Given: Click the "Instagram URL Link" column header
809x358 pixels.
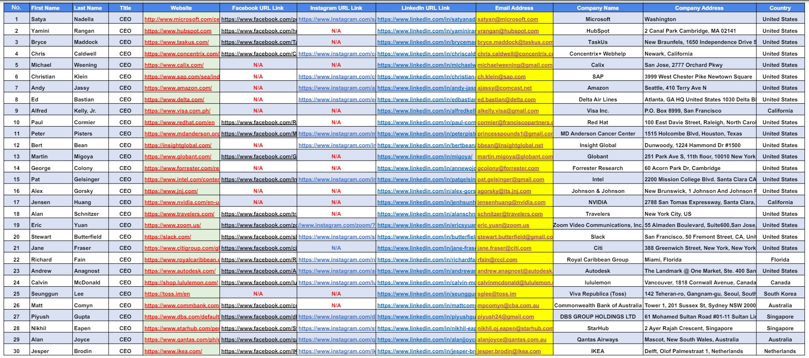Looking at the screenshot, I should pyautogui.click(x=336, y=8).
